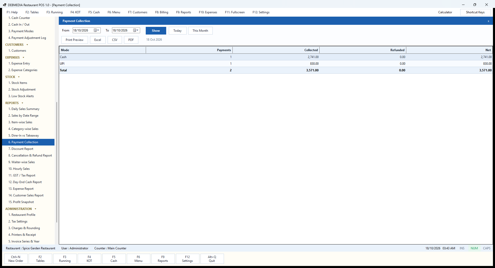
Task: Click the This Month button
Action: point(200,31)
